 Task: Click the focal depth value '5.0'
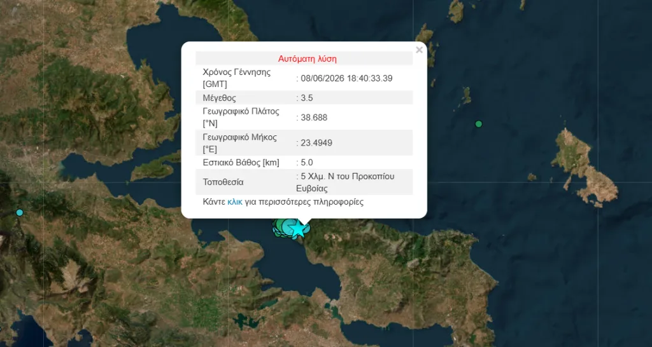click(307, 162)
